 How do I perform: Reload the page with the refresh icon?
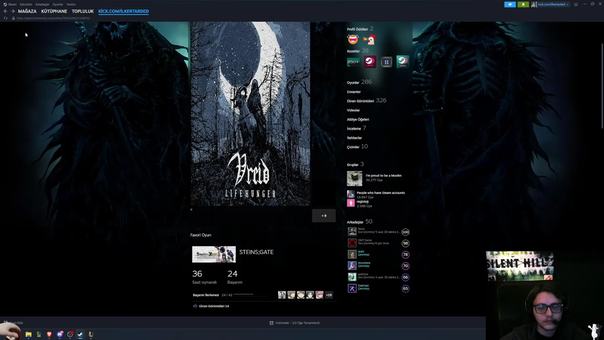coord(5,18)
